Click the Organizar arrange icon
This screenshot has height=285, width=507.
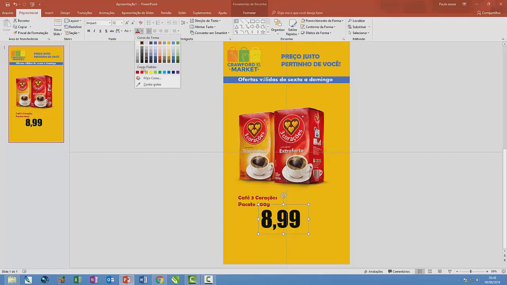(278, 23)
